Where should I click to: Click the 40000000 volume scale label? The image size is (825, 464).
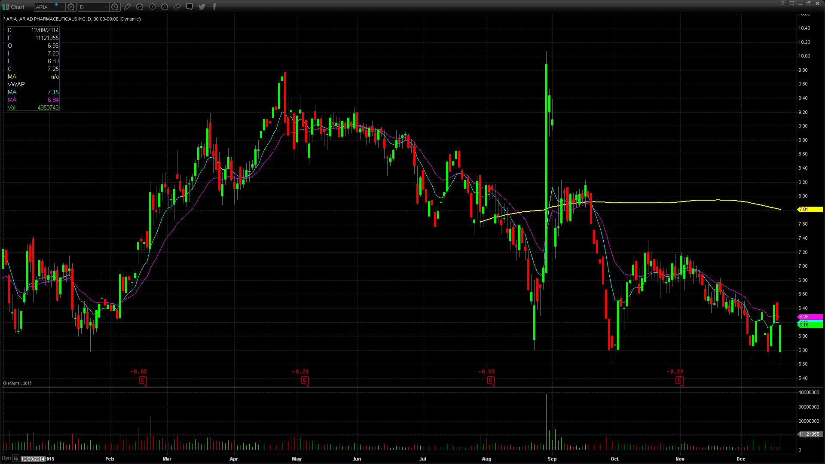[x=809, y=392]
